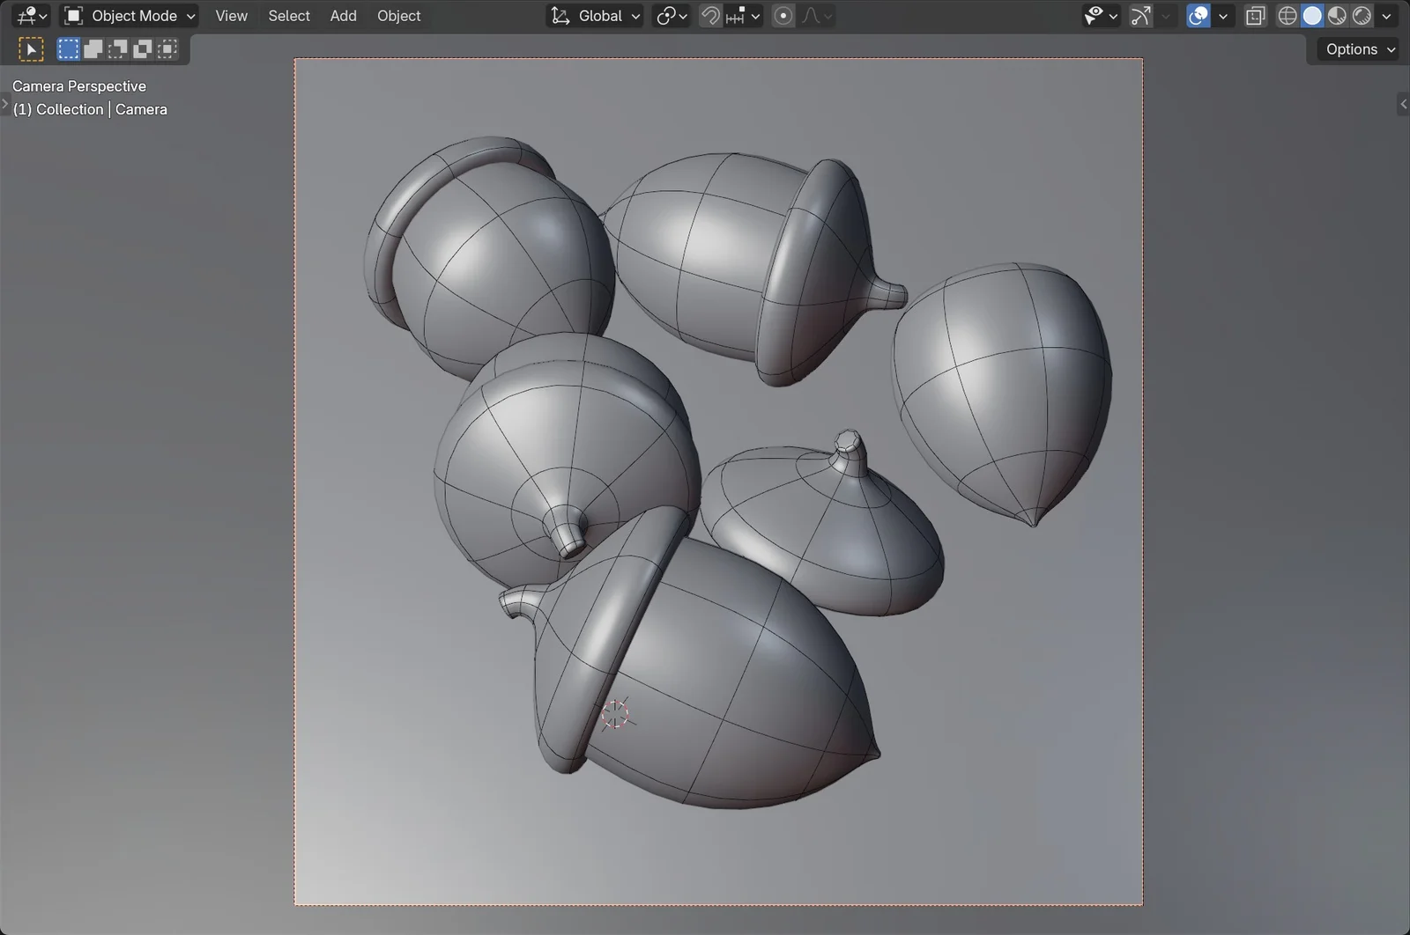Click the Options button
Screen dimensions: 1410x935
1355,48
